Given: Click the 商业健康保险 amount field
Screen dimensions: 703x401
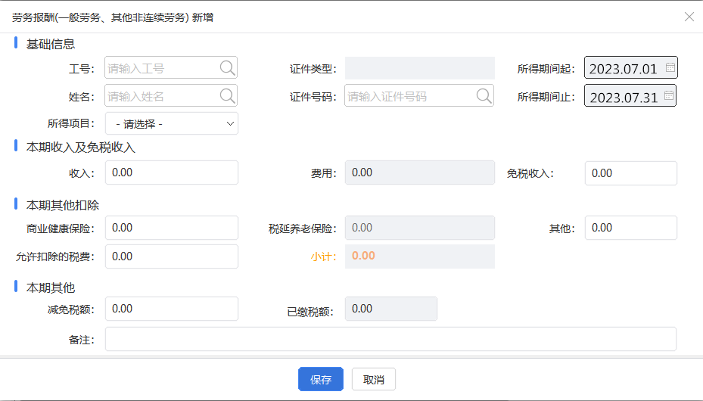Looking at the screenshot, I should pos(172,228).
